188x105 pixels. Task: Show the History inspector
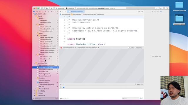[x=155, y=12]
